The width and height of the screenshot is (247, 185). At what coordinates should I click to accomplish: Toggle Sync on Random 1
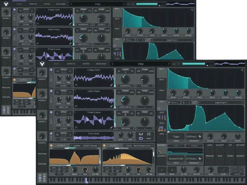[x=176, y=146]
